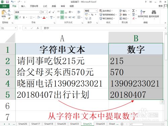Image resolution: width=168 pixels, height=126 pixels.
Task: Click the decrease decimal icon
Action: (90, 18)
